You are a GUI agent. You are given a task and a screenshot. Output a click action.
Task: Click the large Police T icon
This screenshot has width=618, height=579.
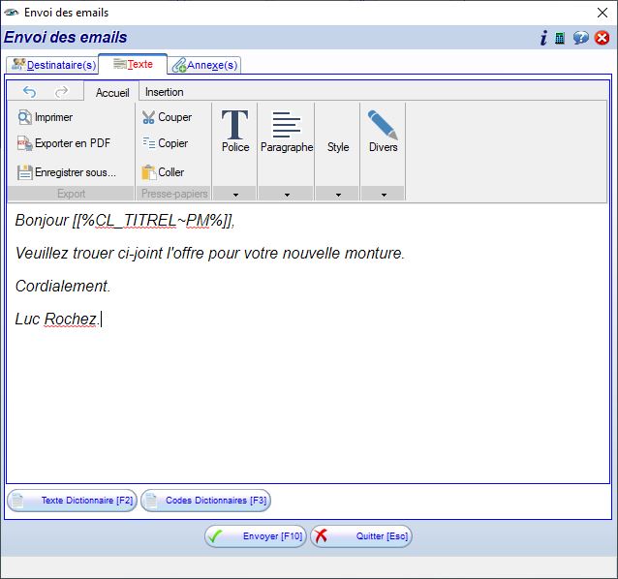pyautogui.click(x=235, y=125)
